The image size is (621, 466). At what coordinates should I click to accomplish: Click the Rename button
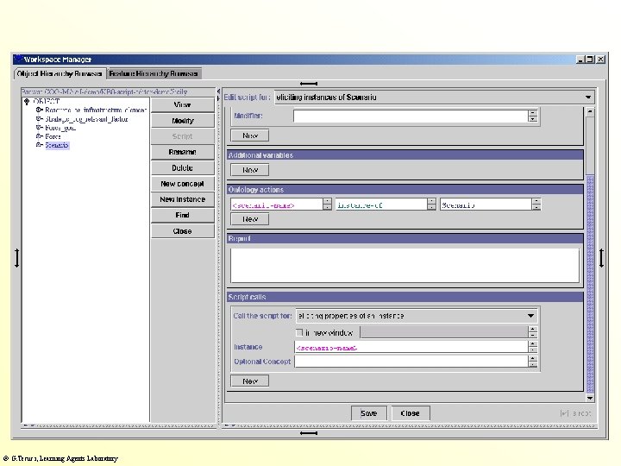point(183,152)
